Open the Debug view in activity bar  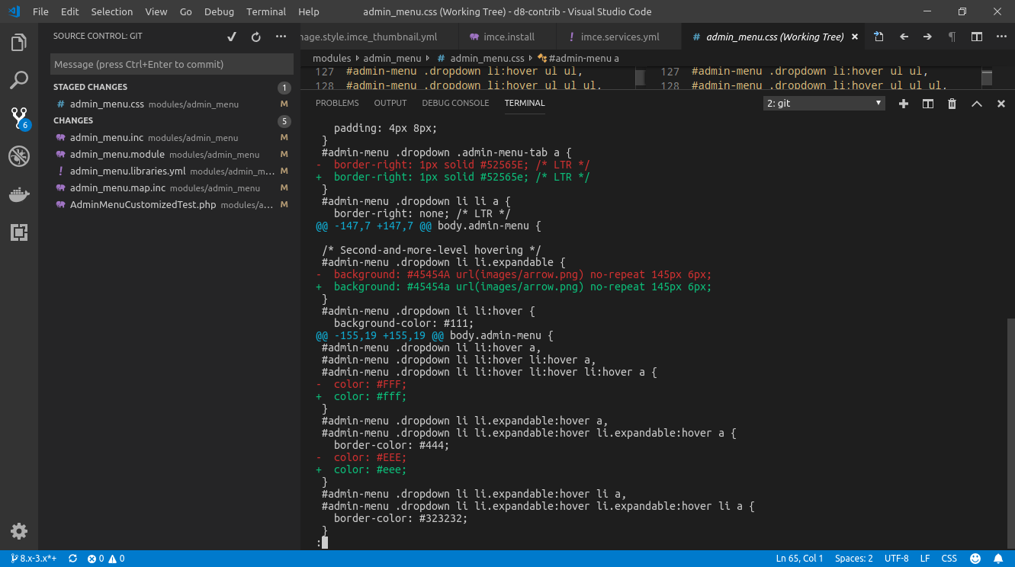pos(19,156)
